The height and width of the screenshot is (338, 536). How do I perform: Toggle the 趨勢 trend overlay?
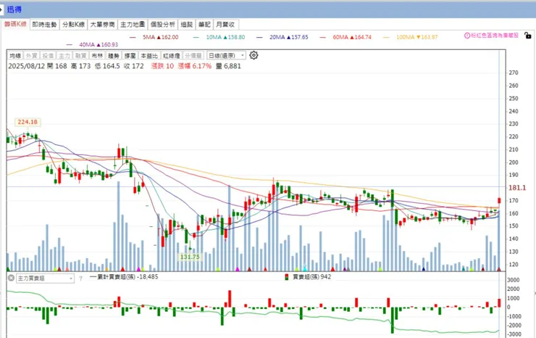tap(114, 55)
